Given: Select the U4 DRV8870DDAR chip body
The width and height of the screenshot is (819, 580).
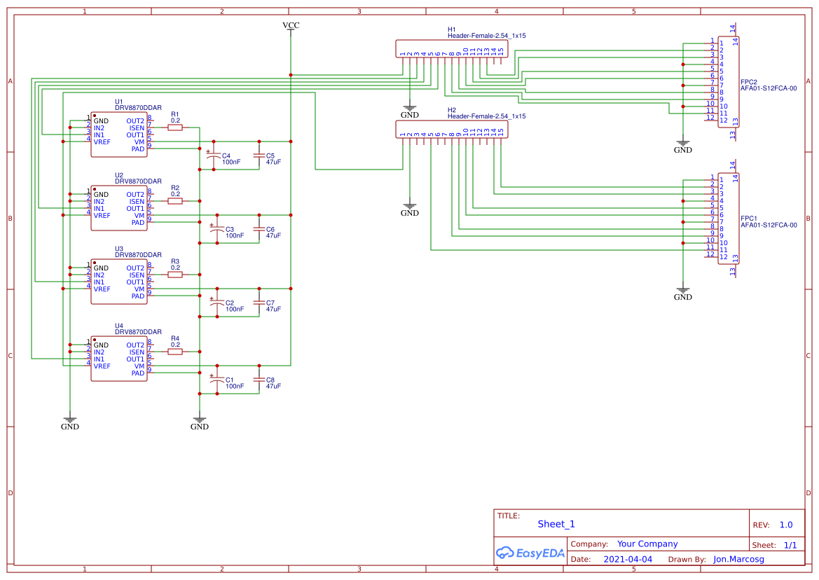Looking at the screenshot, I should click(119, 359).
